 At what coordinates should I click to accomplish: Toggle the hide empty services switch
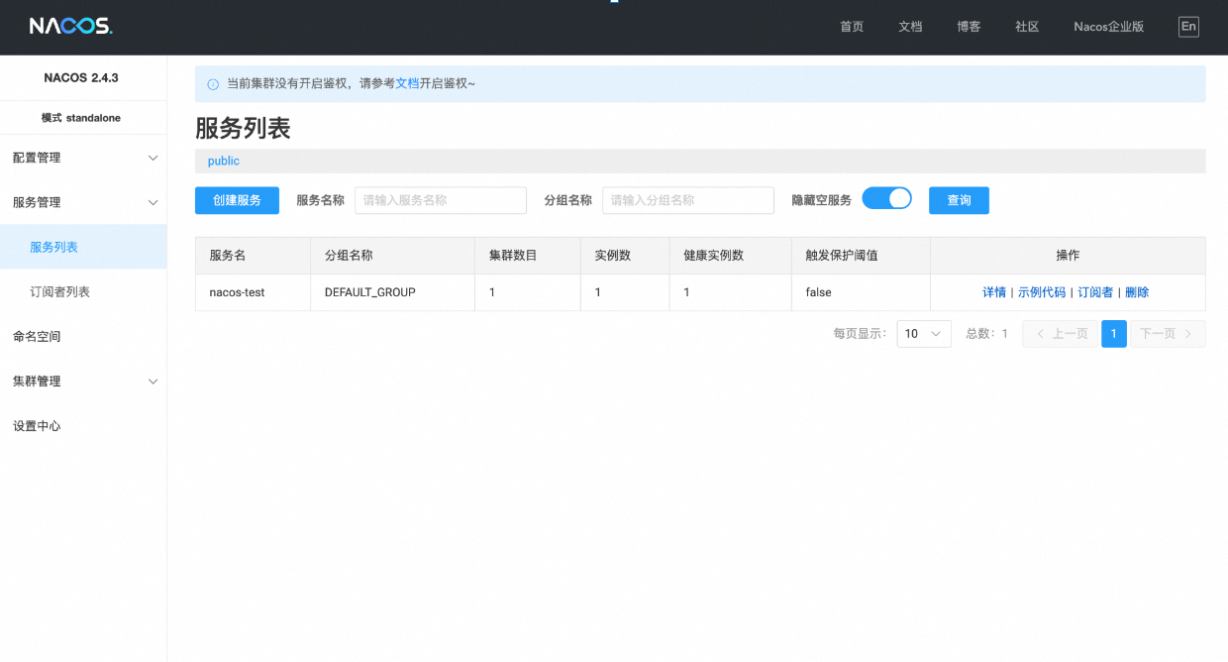pyautogui.click(x=886, y=199)
